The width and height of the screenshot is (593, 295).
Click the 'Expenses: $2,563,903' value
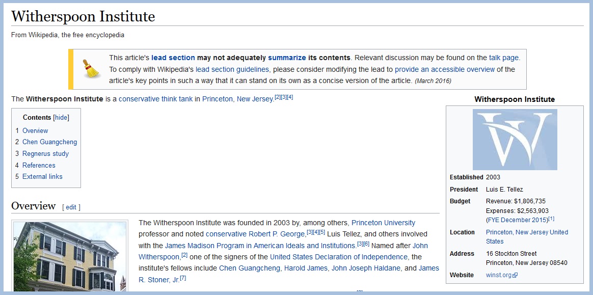[x=518, y=211]
